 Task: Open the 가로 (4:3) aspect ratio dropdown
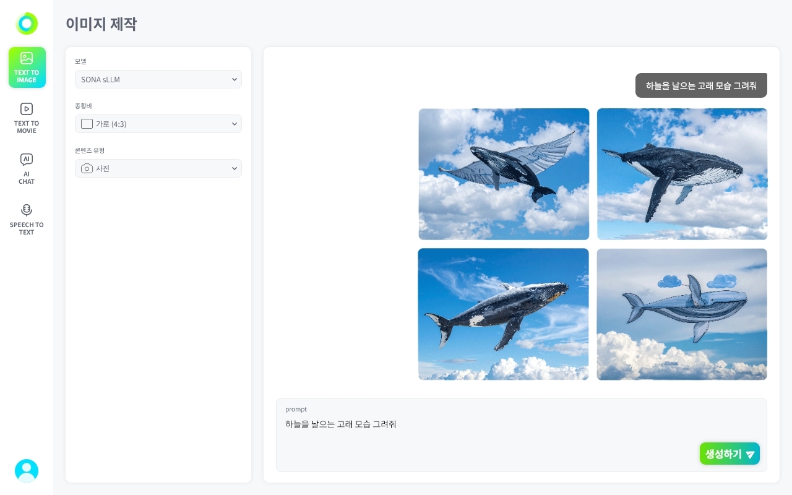(158, 124)
